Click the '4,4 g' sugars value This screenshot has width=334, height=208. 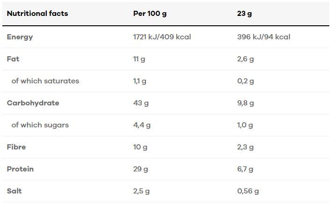point(142,125)
